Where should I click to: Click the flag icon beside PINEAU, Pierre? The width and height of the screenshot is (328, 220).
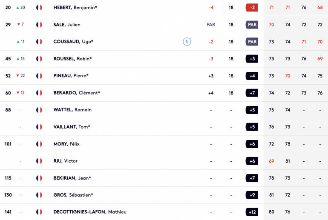[x=39, y=76]
